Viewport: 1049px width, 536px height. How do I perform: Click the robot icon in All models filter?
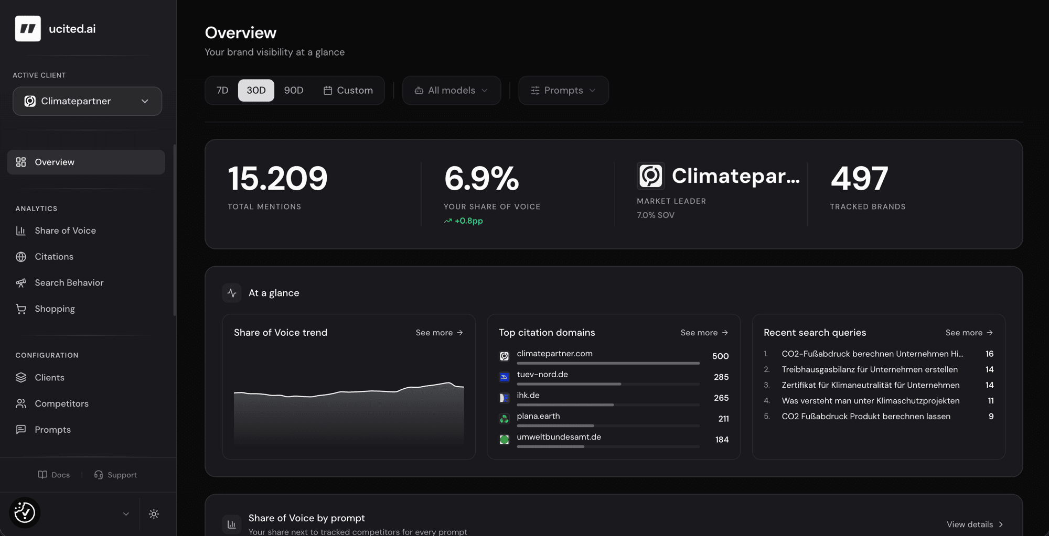(419, 91)
